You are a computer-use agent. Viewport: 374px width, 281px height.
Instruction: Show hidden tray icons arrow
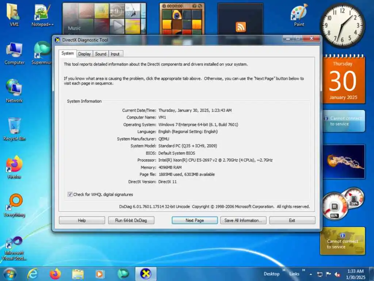click(311, 274)
